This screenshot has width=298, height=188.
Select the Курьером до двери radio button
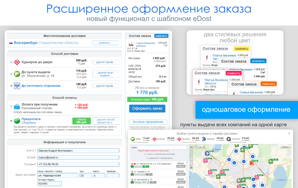click(11, 62)
